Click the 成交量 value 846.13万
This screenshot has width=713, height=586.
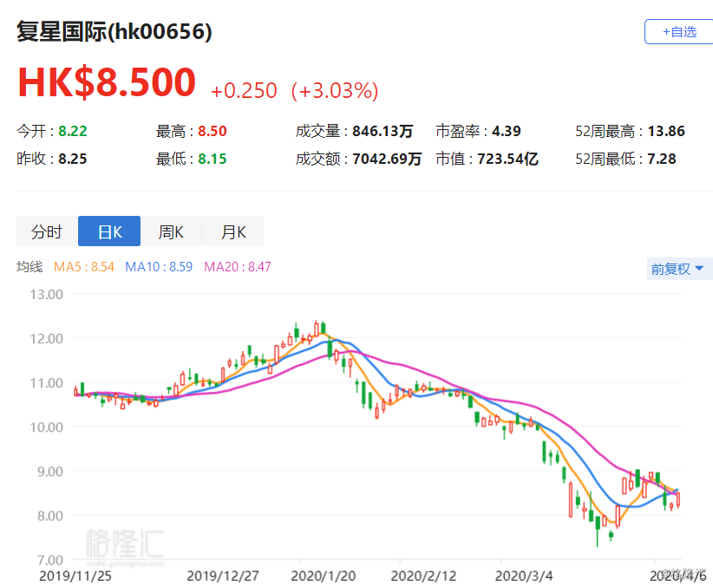[x=383, y=132]
